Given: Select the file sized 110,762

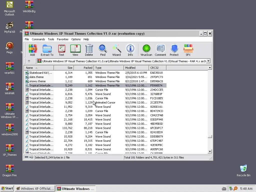Looking at the screenshot, I should tap(95, 128).
